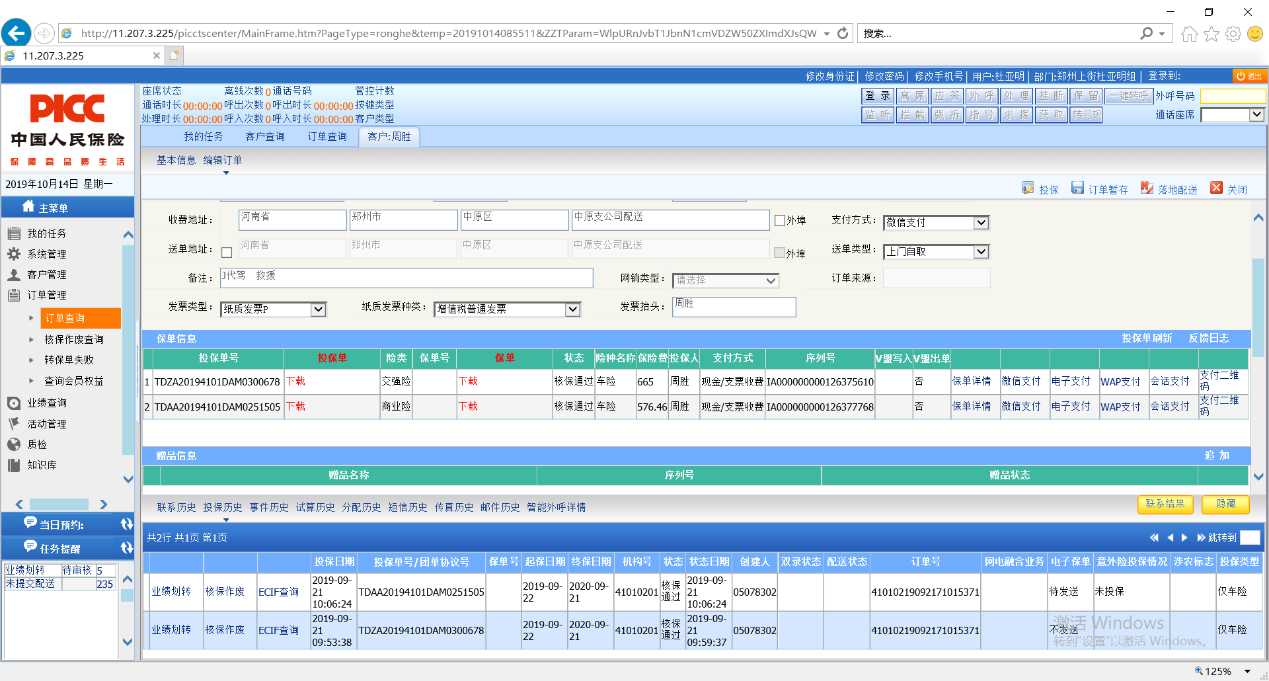This screenshot has width=1269, height=681.
Task: Refresh the 任务提醒 panel
Action: point(126,548)
